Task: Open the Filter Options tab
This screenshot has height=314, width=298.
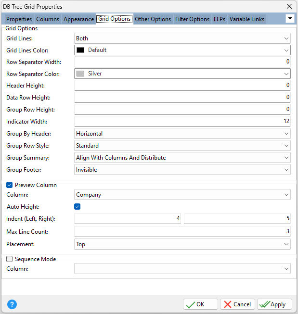Action: point(192,19)
